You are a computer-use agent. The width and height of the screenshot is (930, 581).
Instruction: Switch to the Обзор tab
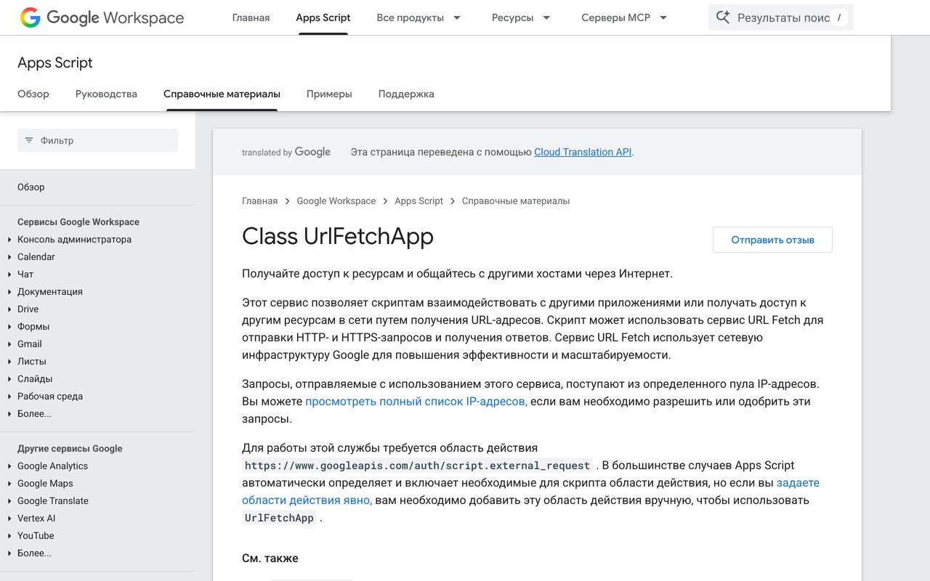[33, 94]
